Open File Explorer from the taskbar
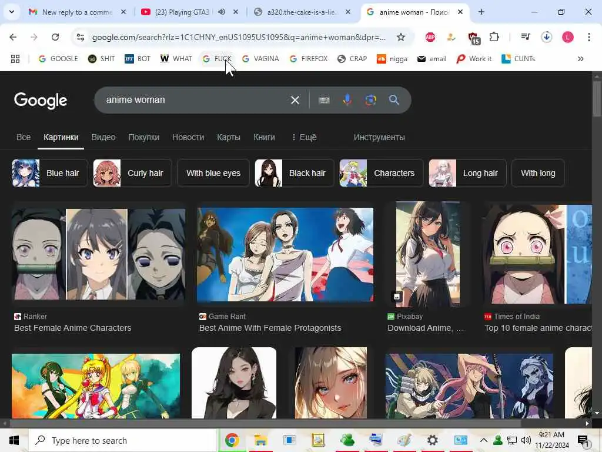This screenshot has width=602, height=452. coord(260,440)
